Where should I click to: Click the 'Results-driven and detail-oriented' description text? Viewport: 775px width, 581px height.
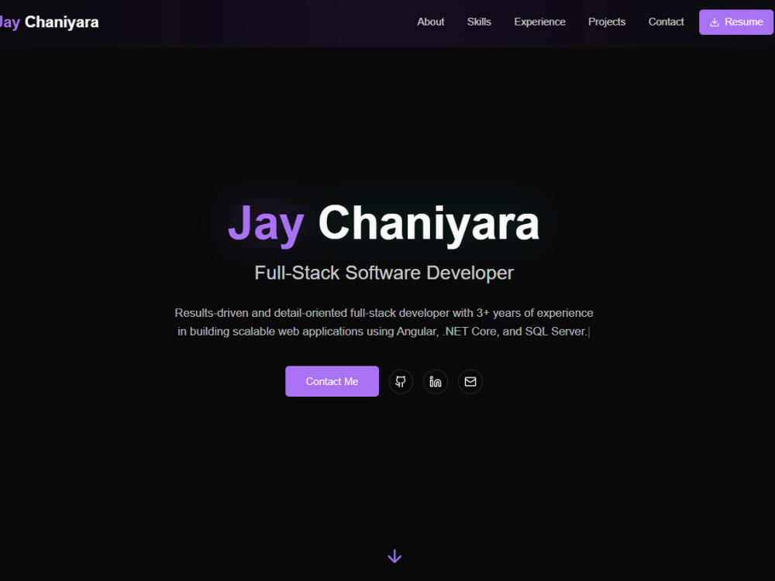384,322
